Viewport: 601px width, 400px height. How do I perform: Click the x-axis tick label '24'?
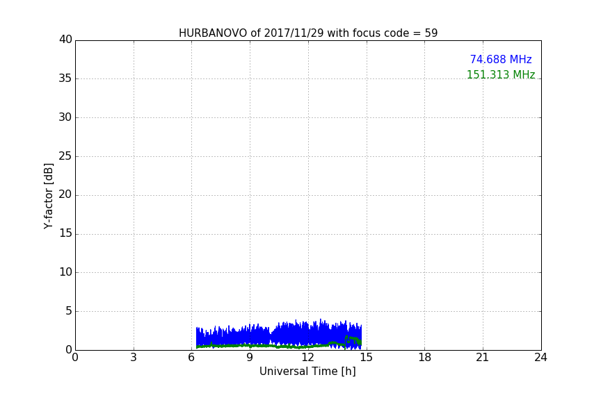tap(540, 358)
